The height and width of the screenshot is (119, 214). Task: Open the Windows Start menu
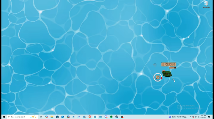pos(4,117)
